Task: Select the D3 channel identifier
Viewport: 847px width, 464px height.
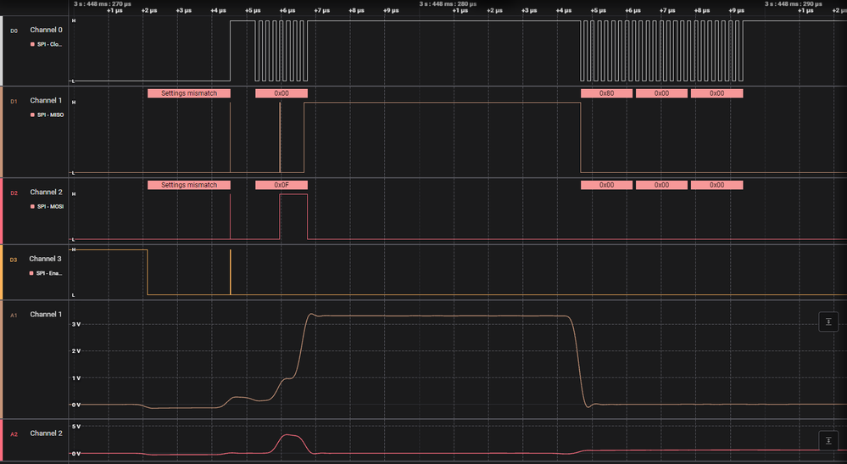Action: [14, 260]
